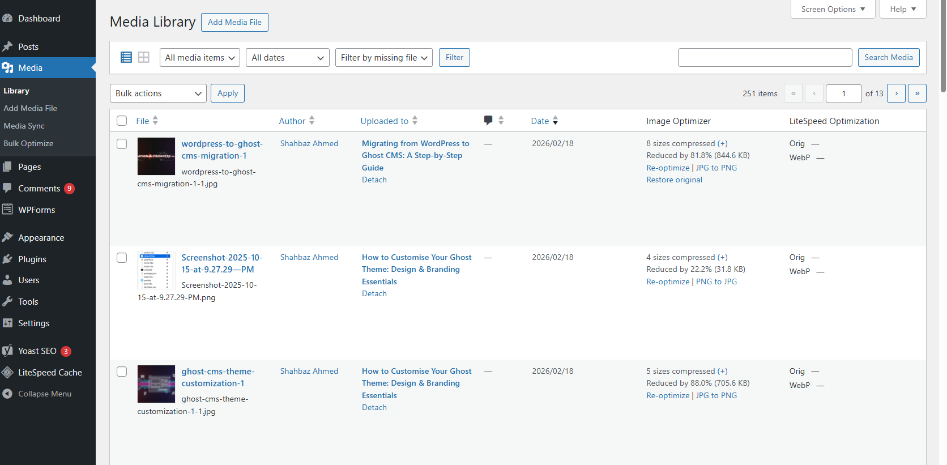Switch to list view icon
This screenshot has width=947, height=465.
tap(126, 57)
